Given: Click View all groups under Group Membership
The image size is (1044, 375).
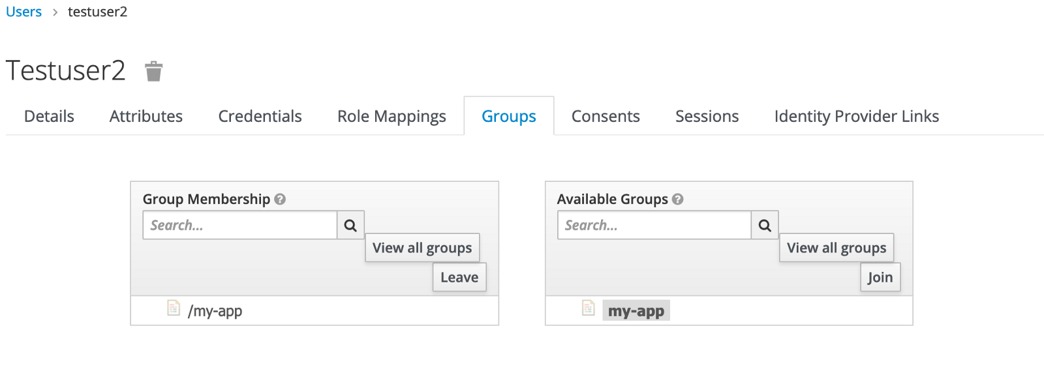Looking at the screenshot, I should [422, 248].
